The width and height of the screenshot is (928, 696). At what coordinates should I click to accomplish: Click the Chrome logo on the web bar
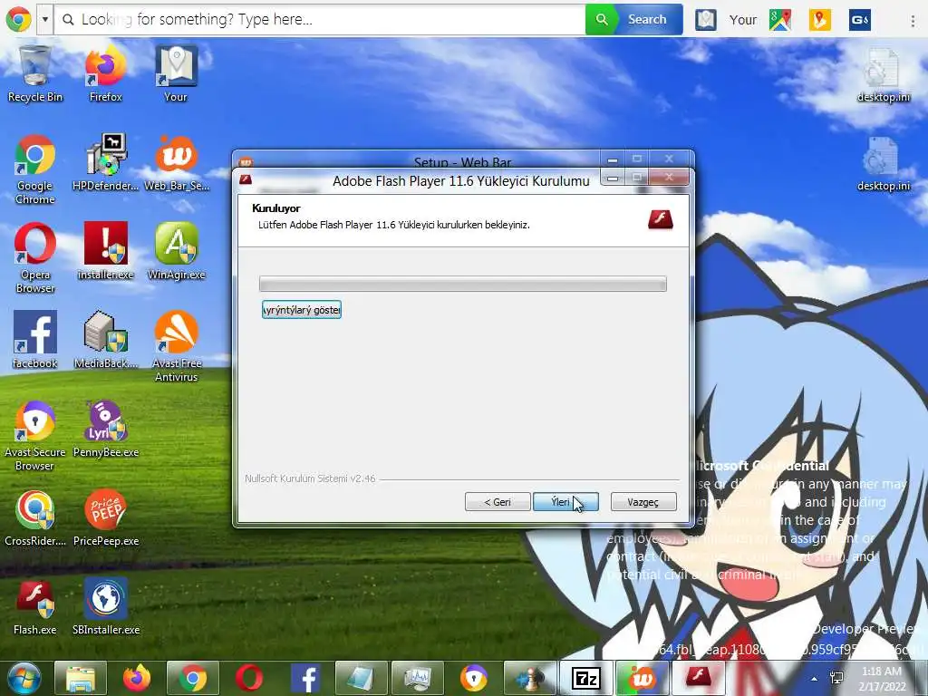pos(18,20)
